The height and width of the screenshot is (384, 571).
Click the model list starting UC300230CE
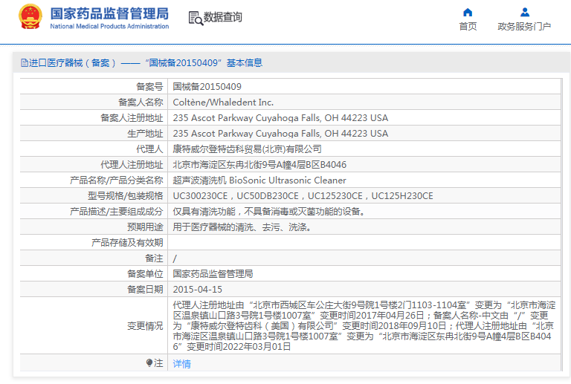coord(303,196)
